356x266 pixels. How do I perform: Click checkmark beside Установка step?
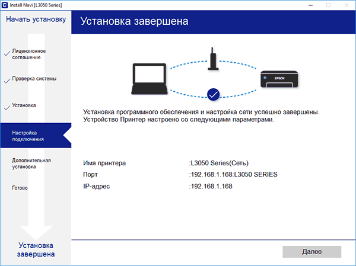(x=7, y=107)
